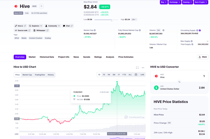Click the Media tag
The width and height of the screenshot is (210, 139).
(24, 38)
